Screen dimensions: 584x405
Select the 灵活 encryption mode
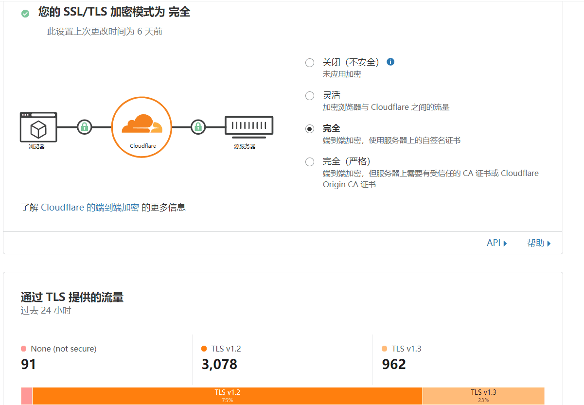310,96
